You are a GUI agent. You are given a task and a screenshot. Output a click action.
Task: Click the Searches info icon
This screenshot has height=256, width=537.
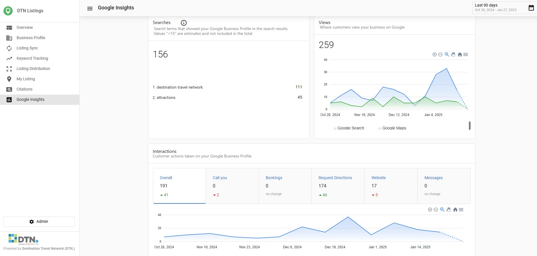pyautogui.click(x=184, y=23)
